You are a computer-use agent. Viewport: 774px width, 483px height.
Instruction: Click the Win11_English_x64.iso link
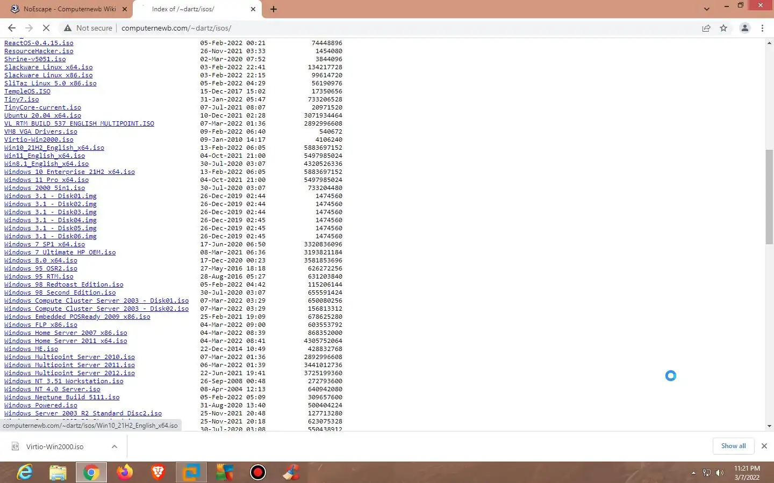click(x=45, y=156)
